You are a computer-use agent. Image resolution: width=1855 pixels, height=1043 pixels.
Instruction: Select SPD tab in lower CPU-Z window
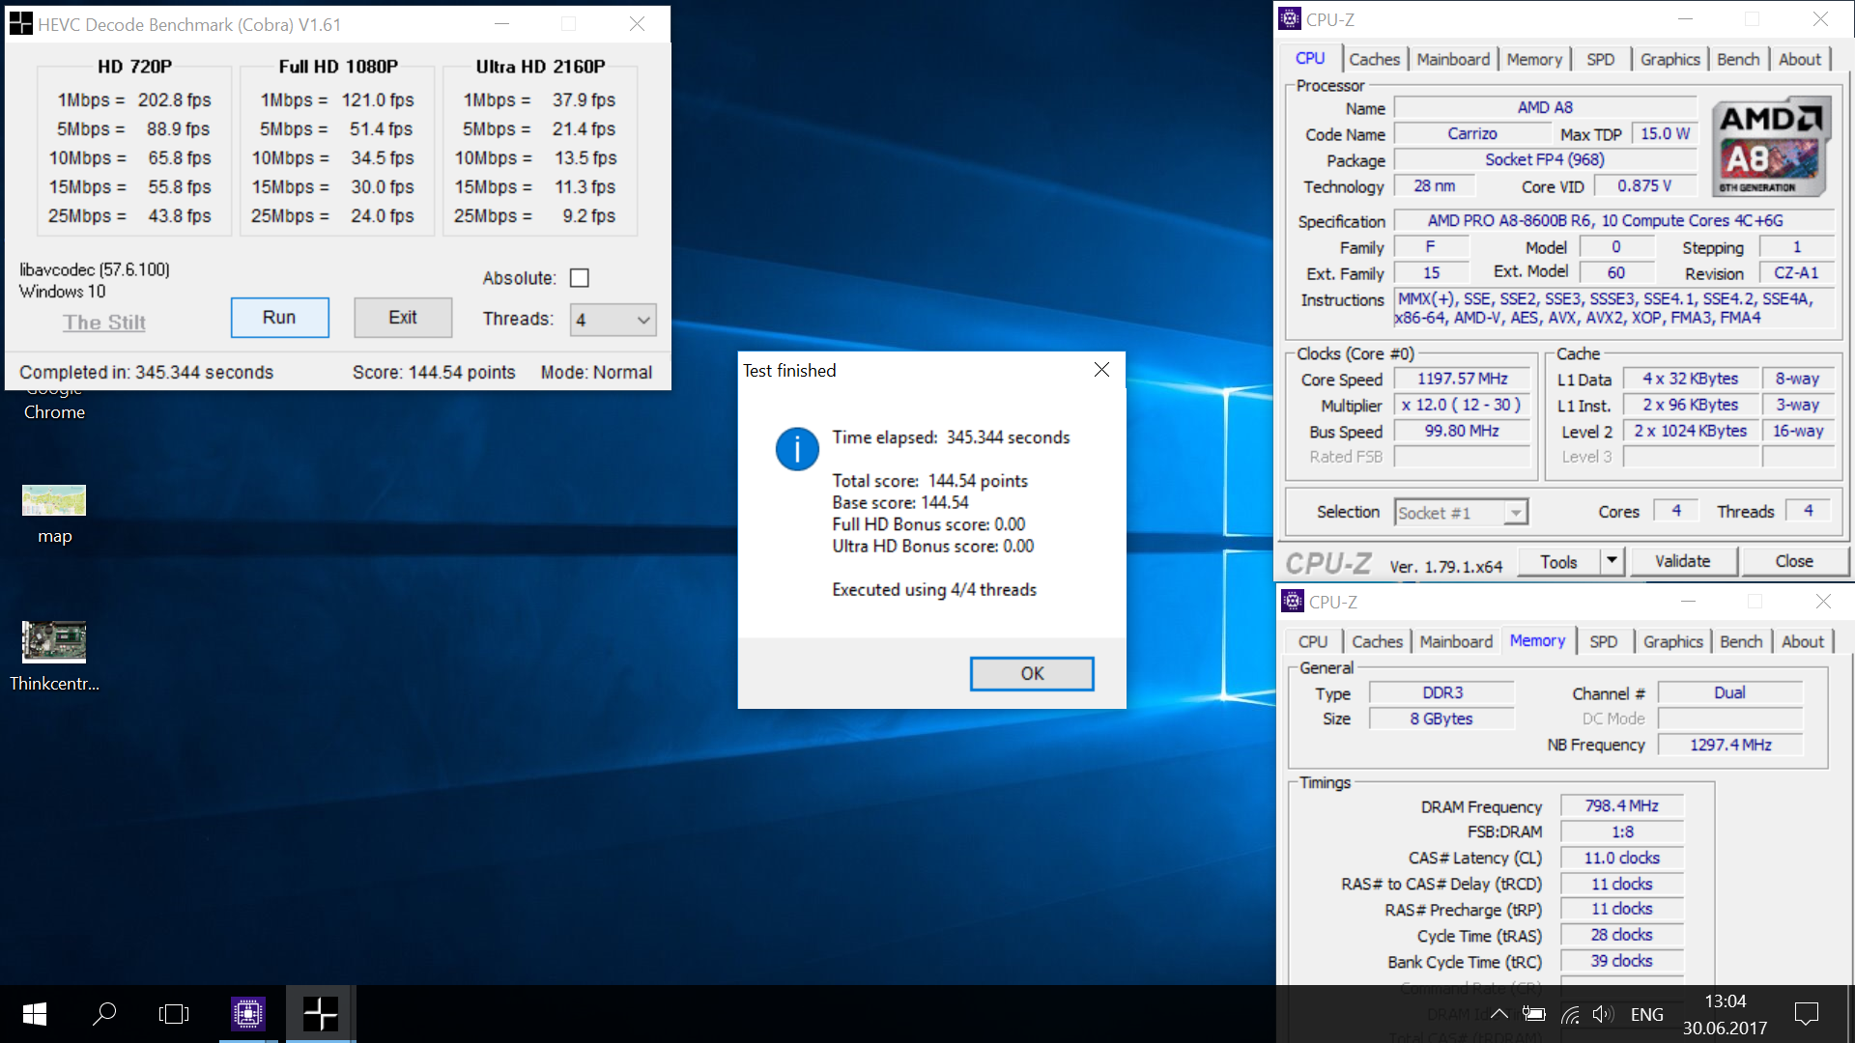pyautogui.click(x=1604, y=641)
